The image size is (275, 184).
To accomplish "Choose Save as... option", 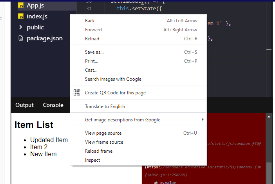I will [94, 52].
